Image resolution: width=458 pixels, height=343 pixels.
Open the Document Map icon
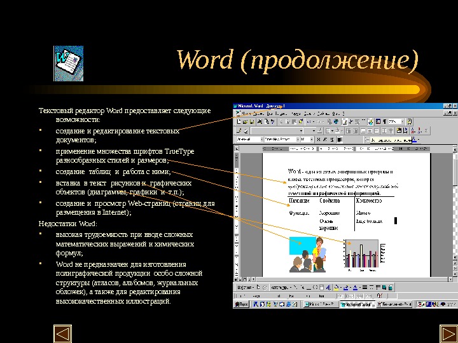click(378, 122)
